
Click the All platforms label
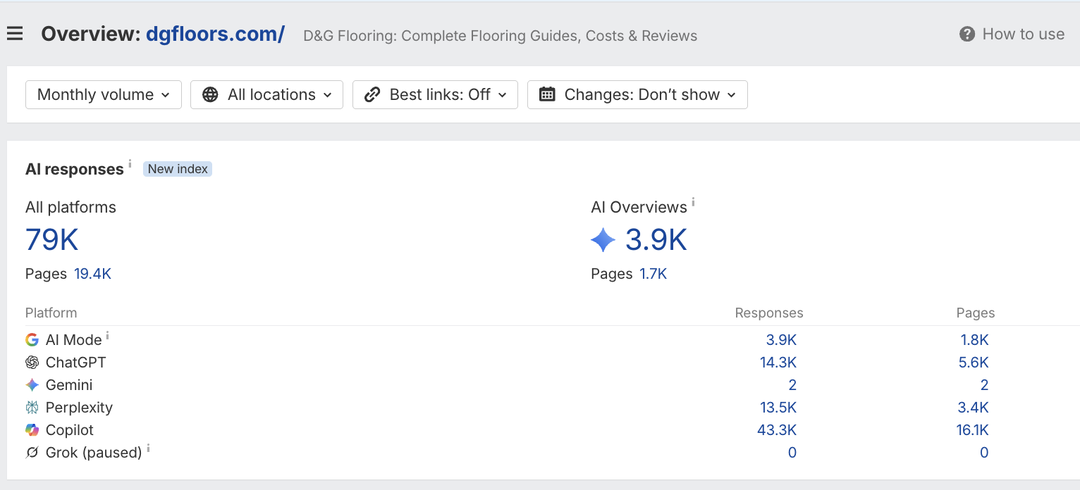click(x=70, y=207)
